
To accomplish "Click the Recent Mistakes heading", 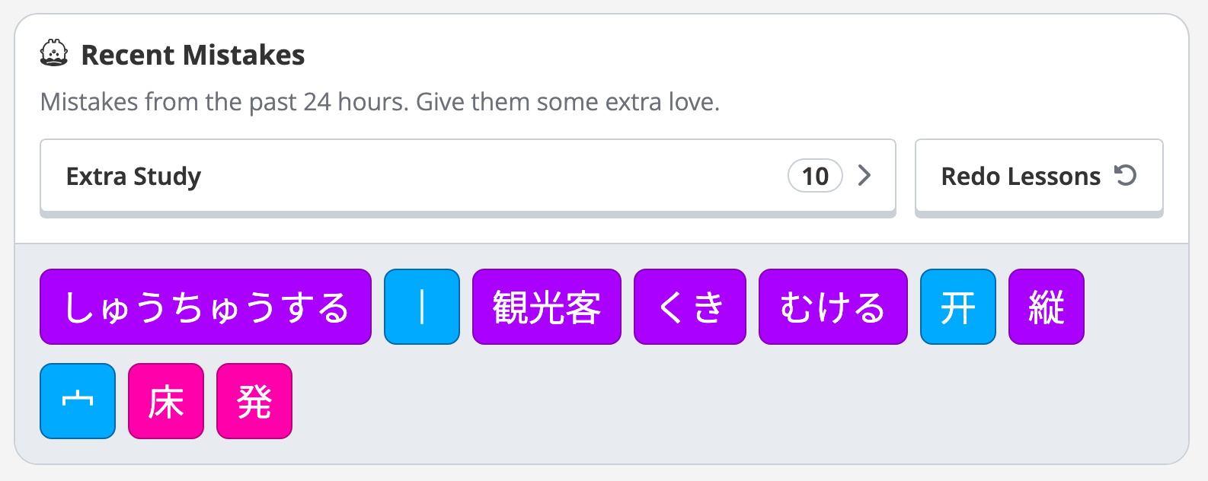I will [x=193, y=55].
